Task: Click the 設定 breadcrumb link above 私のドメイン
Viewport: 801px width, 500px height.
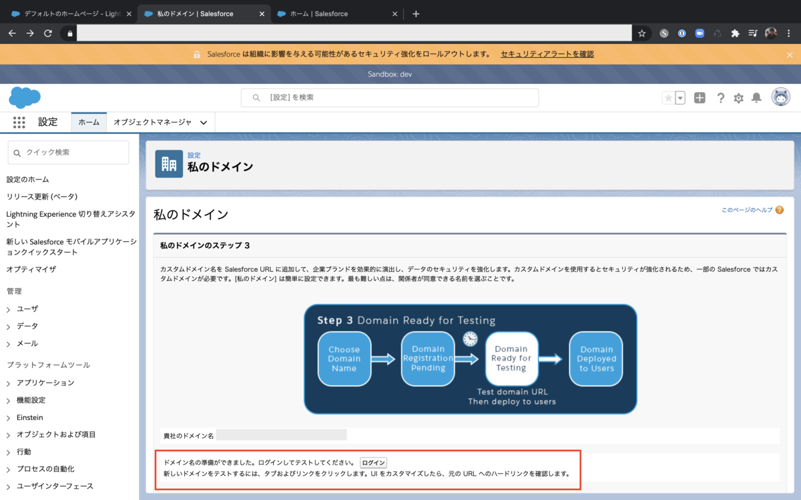Action: pyautogui.click(x=194, y=155)
